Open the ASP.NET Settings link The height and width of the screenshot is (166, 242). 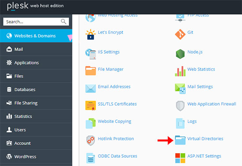coord(204,156)
